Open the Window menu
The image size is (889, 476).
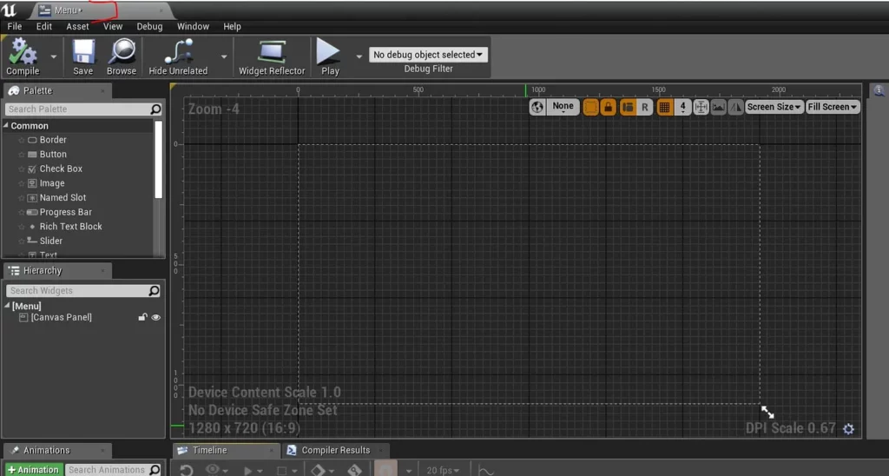pyautogui.click(x=193, y=26)
